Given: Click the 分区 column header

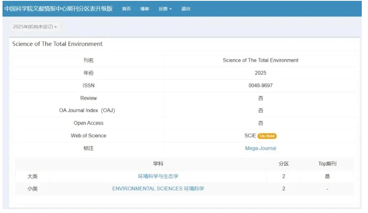Looking at the screenshot, I should pos(284,164).
